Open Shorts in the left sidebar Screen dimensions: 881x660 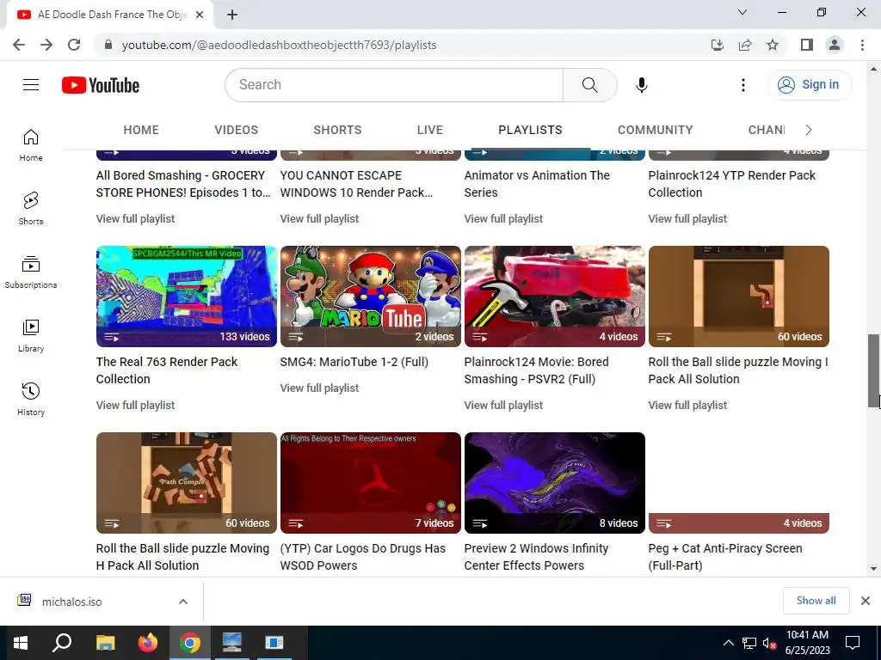point(31,209)
